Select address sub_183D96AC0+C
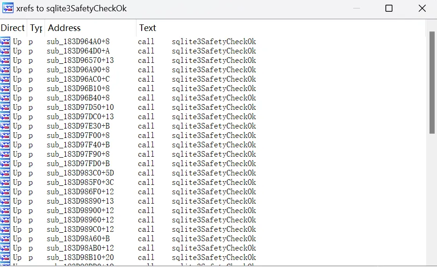This screenshot has height=267, width=437. point(78,79)
